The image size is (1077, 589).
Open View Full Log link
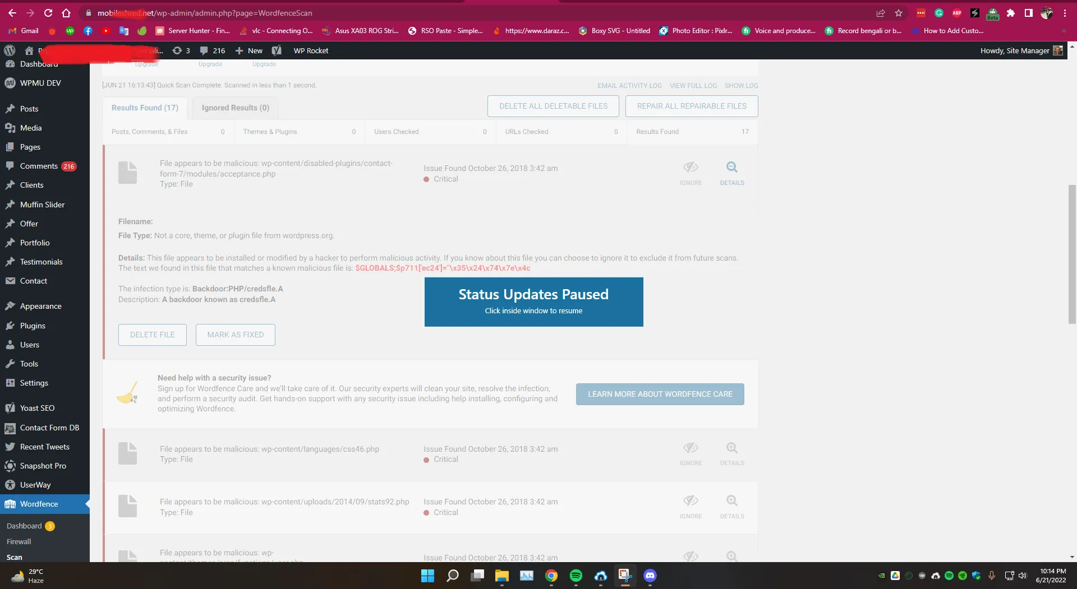[693, 86]
